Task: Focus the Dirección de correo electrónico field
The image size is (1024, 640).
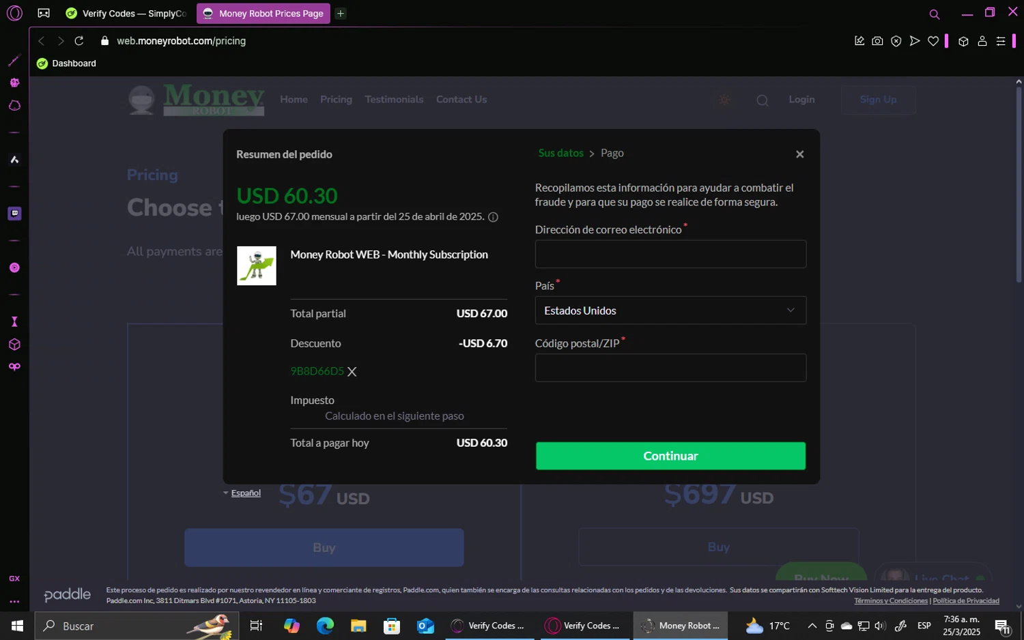Action: [x=670, y=254]
